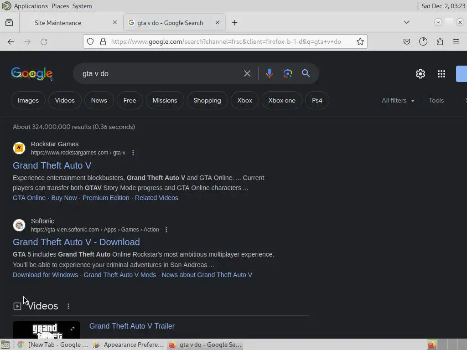The width and height of the screenshot is (467, 350).
Task: Open Grand Theft Auto V Trailer video link
Action: (132, 326)
